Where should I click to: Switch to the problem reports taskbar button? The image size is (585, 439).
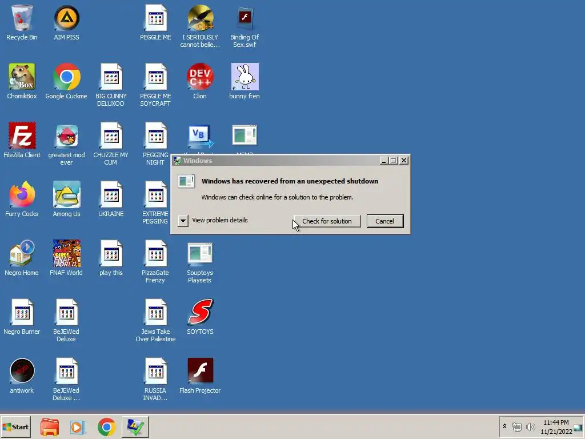[135, 427]
